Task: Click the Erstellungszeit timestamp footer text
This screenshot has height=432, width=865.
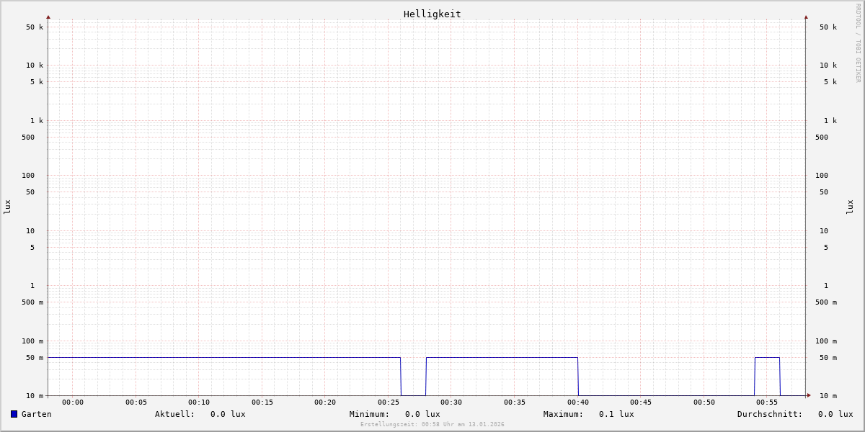Action: point(432,425)
